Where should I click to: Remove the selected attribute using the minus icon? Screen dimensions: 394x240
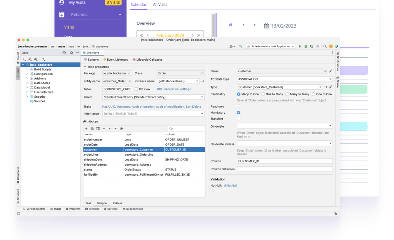coord(104,128)
